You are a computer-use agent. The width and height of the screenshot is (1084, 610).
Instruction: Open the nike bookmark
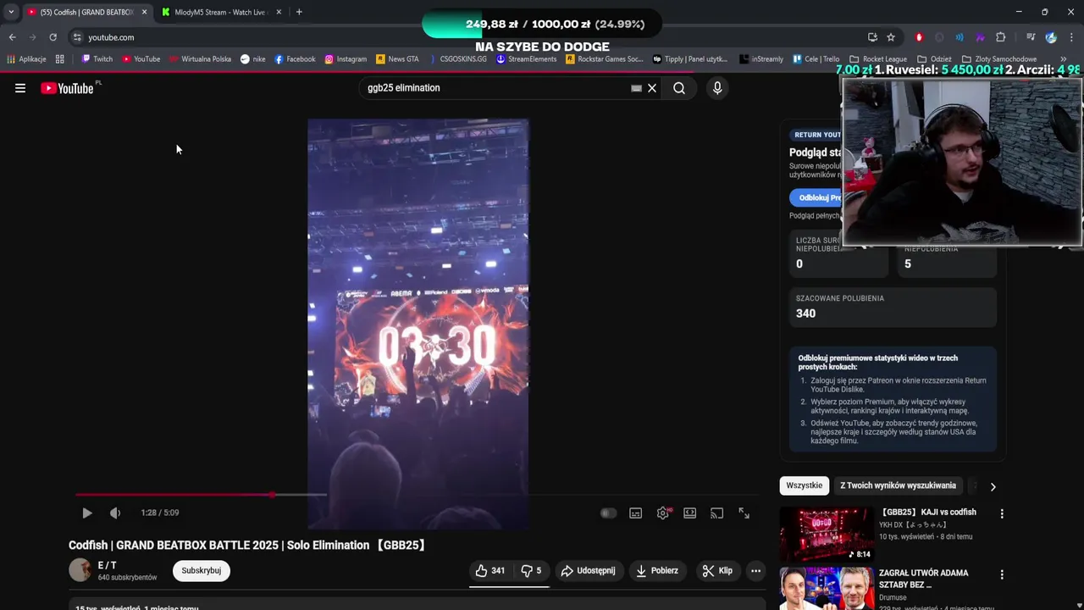253,59
